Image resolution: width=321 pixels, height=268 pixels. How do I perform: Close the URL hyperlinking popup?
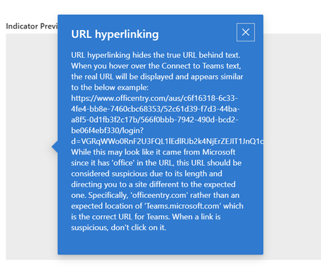tap(245, 32)
